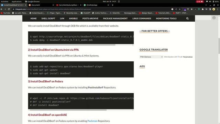This screenshot has height=124, width=220.
Task: Open the YouTube bookmark
Action: [x=5, y=13]
